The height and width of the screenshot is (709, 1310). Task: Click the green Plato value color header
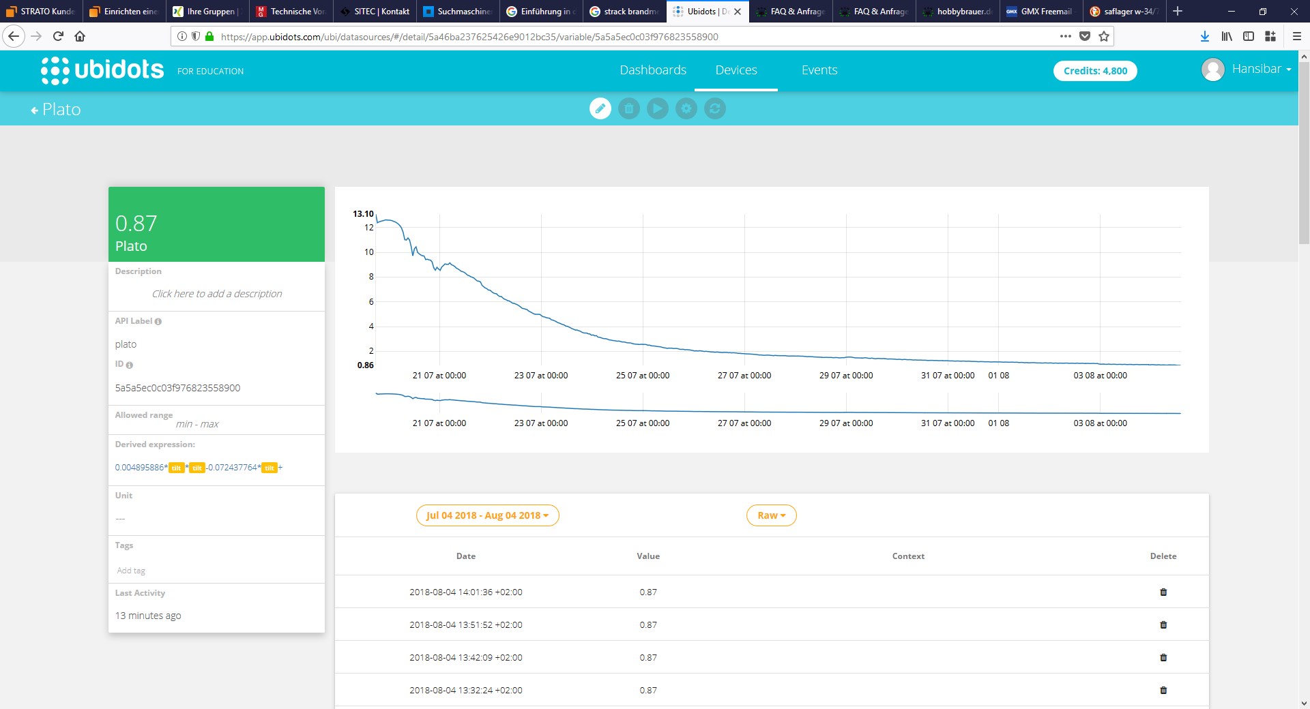click(216, 224)
